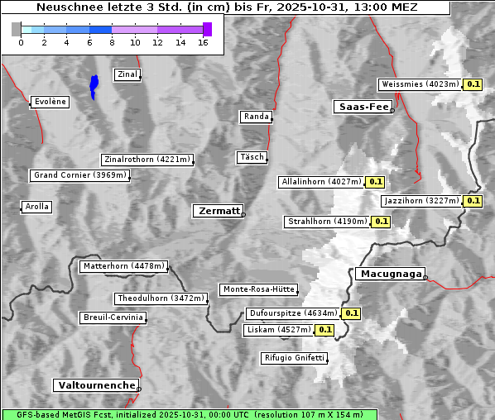Click Dufourspitze 0.1 snow value
495x420 pixels.
click(351, 313)
